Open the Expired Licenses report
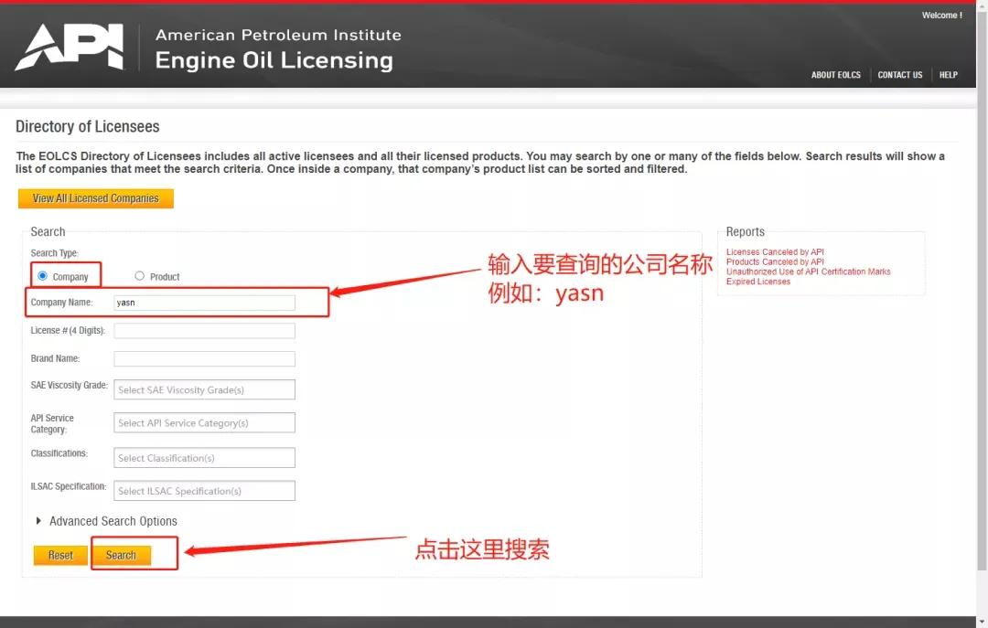 (x=757, y=281)
